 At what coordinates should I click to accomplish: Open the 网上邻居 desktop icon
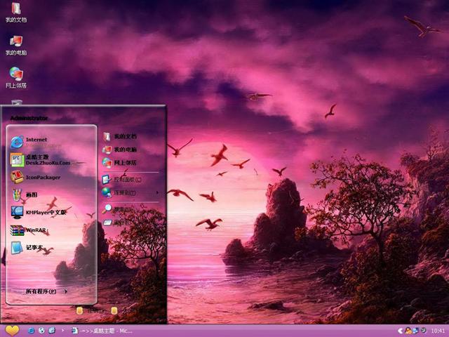[16, 78]
